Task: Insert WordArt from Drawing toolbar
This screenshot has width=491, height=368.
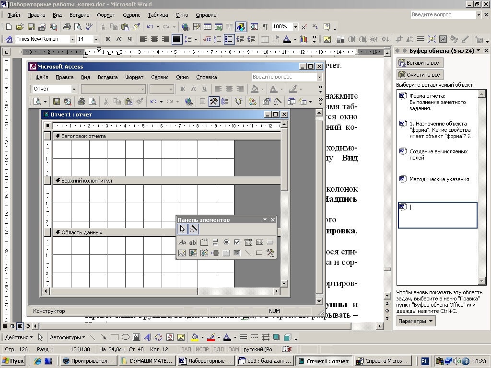Action: click(x=148, y=337)
